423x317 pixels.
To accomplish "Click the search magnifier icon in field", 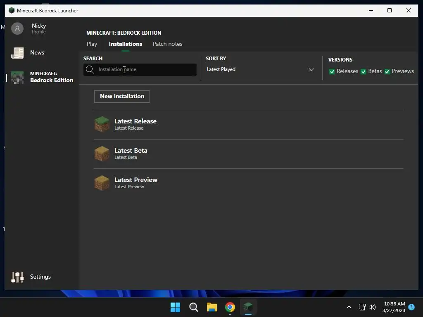I will 90,69.
